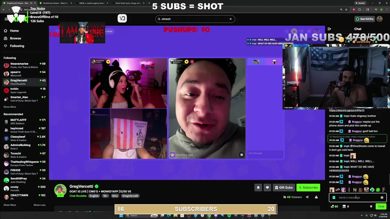Select the 18+ tag
Screen dimensions: 390x219
105,196
